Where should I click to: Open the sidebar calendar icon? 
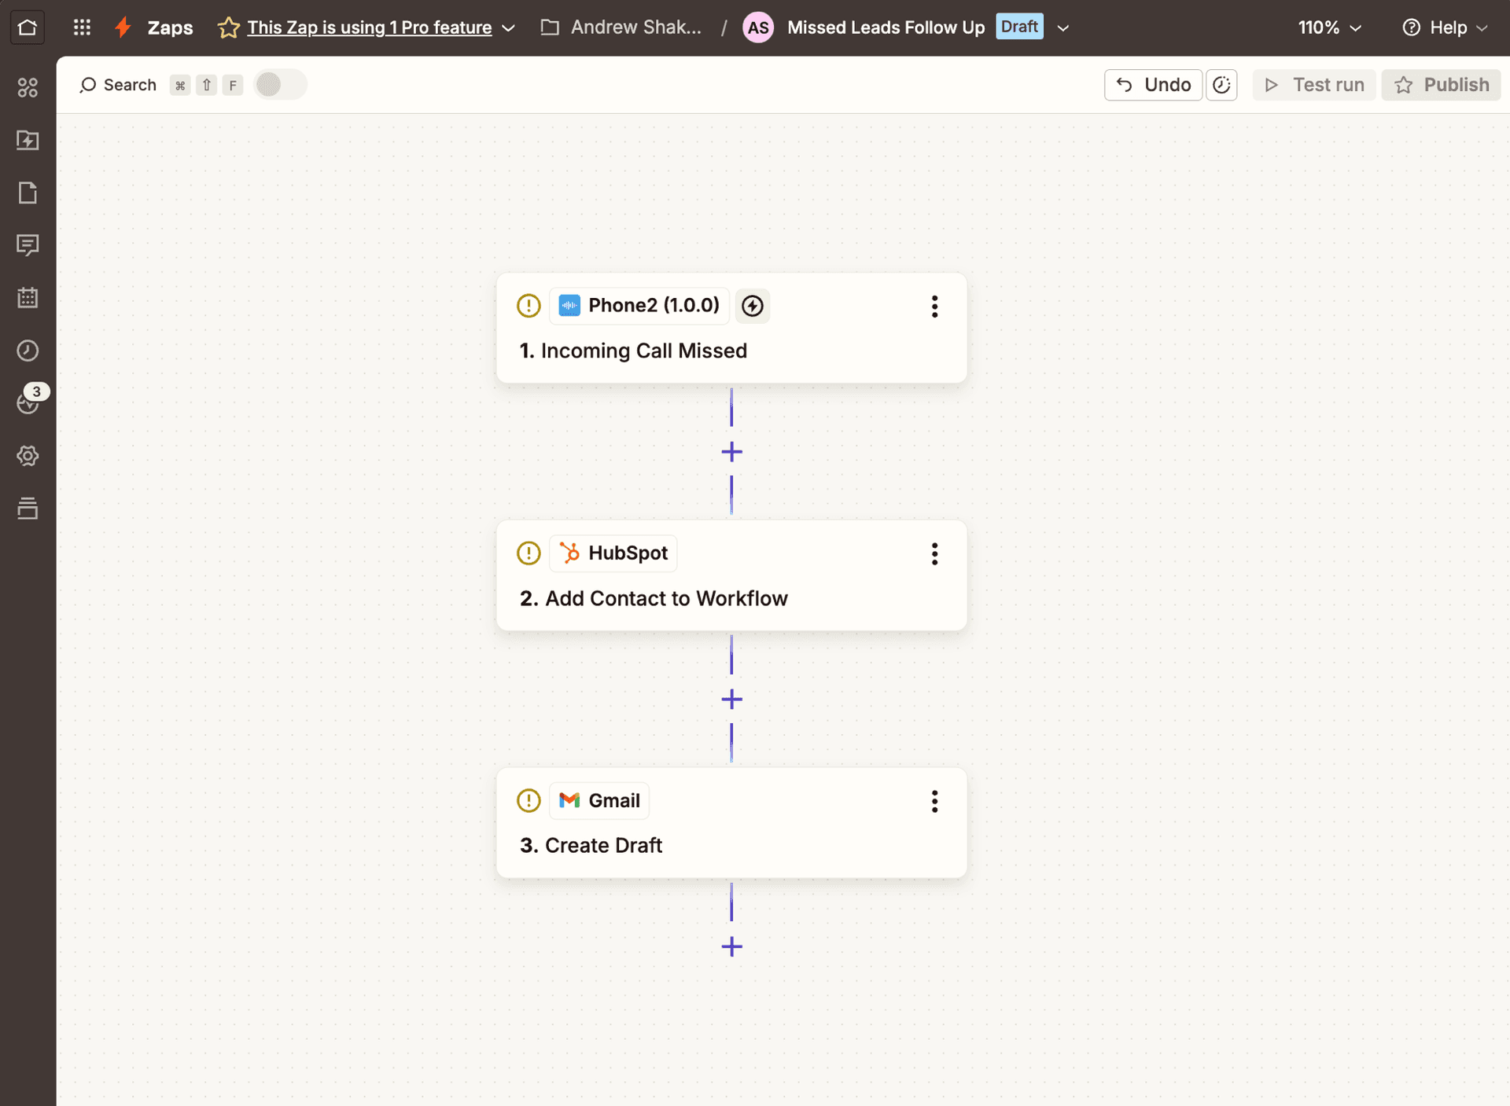(28, 298)
